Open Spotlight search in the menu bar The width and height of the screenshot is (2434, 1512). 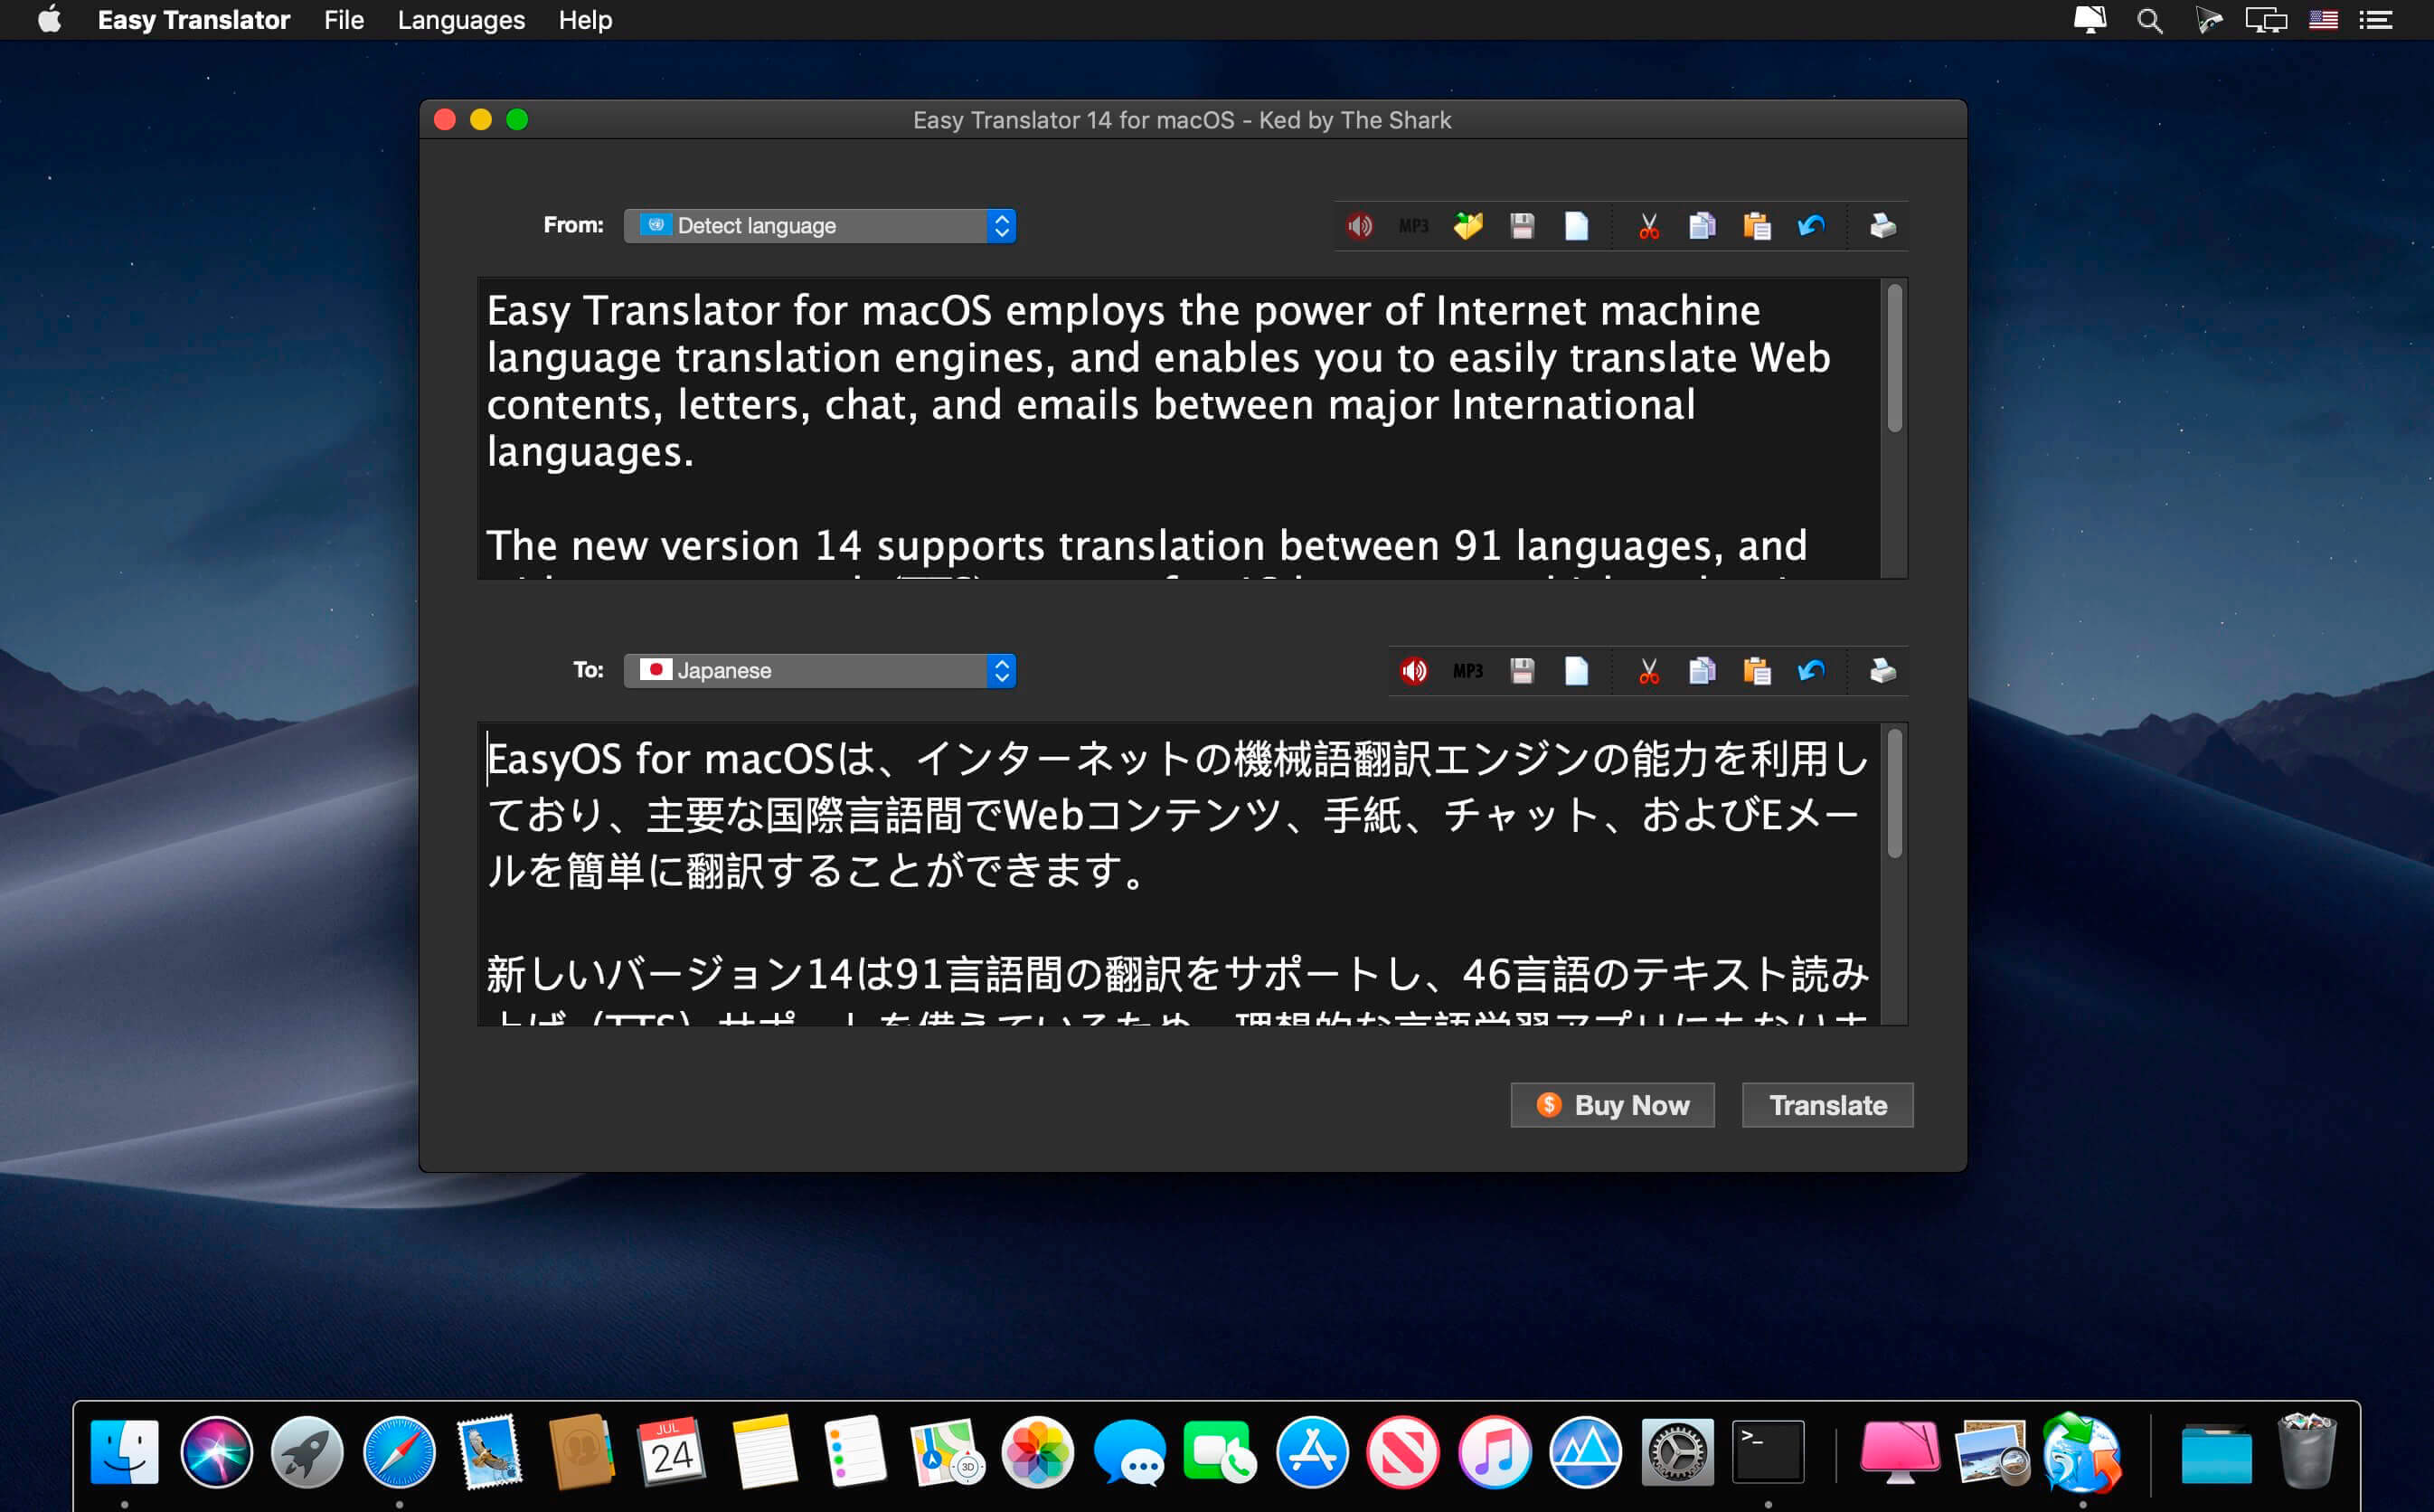[x=2150, y=20]
